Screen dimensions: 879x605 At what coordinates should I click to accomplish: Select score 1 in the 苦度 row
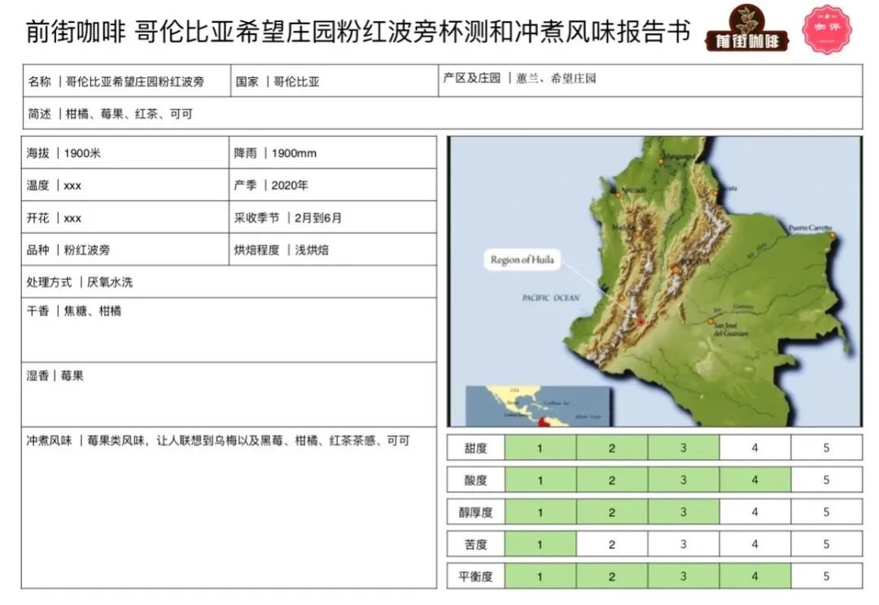tap(540, 544)
